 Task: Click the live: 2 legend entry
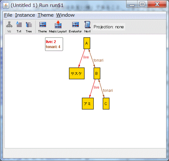tap(51, 42)
